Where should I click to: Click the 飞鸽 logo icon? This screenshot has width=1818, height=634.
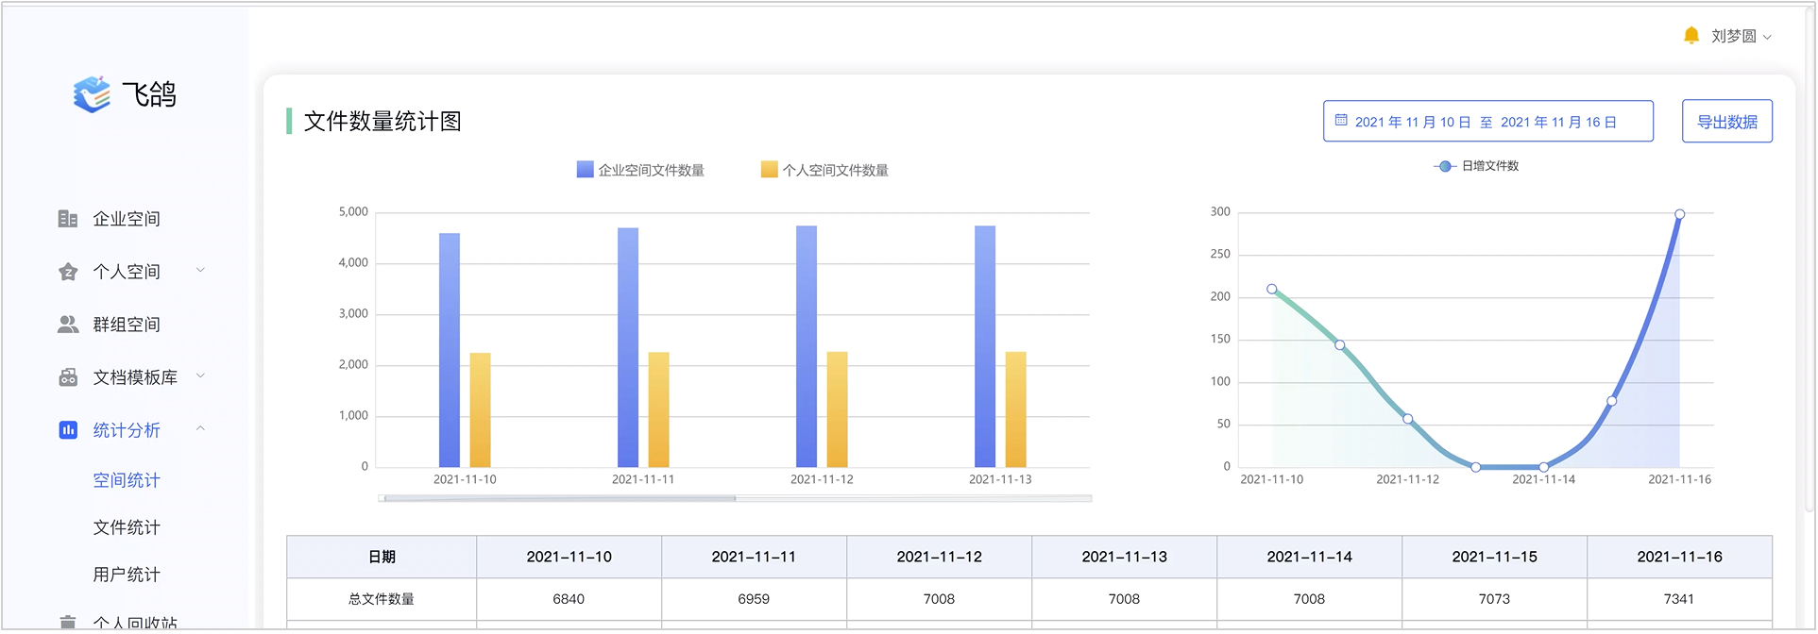tap(92, 94)
